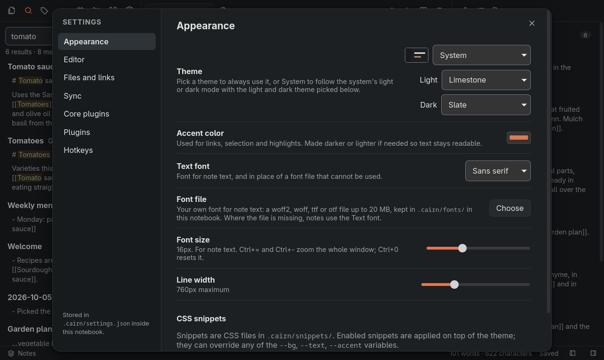Click the theme preview icon beside System
The image size is (604, 360).
tap(417, 55)
